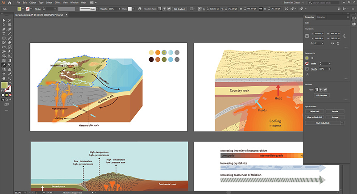Open the Effect menu
This screenshot has height=194, width=357.
[58, 3]
